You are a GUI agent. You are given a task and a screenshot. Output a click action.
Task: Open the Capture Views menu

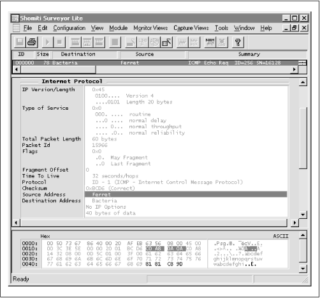pos(191,28)
